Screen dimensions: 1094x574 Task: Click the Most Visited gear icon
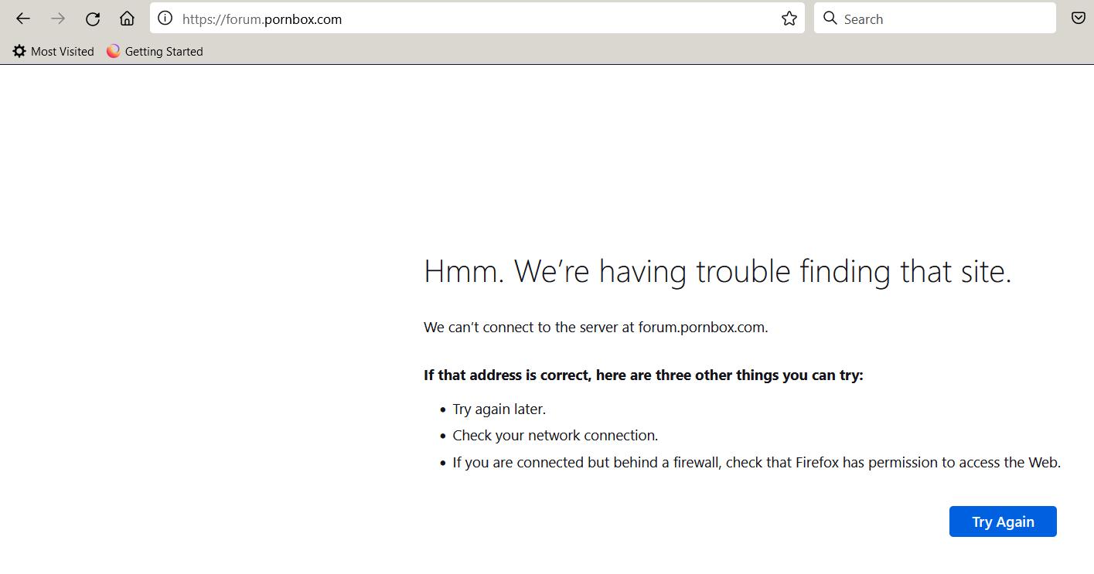click(x=19, y=52)
